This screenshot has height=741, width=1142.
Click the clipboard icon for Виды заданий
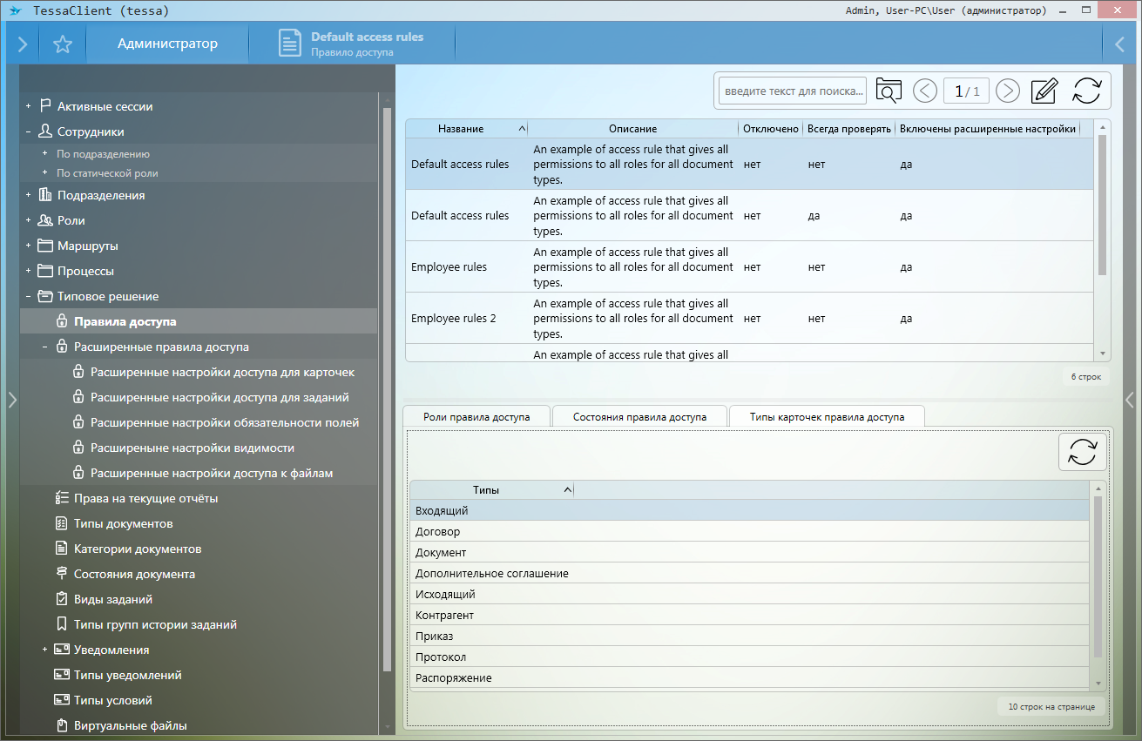point(62,599)
